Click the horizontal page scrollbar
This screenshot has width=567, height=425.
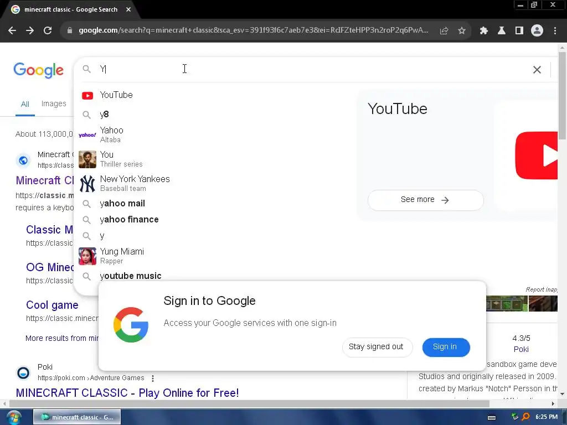(250, 403)
